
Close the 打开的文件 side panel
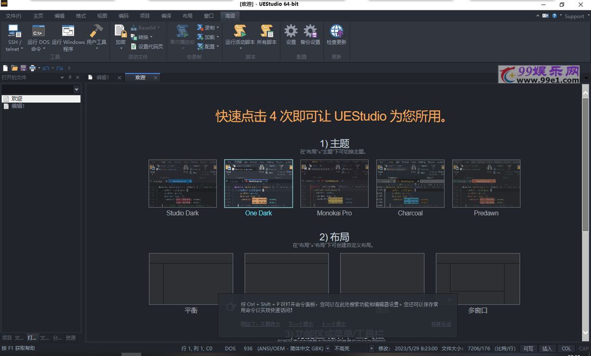click(x=77, y=77)
